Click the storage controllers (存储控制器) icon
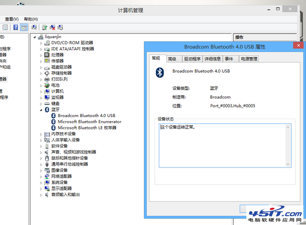 [x=47, y=73]
